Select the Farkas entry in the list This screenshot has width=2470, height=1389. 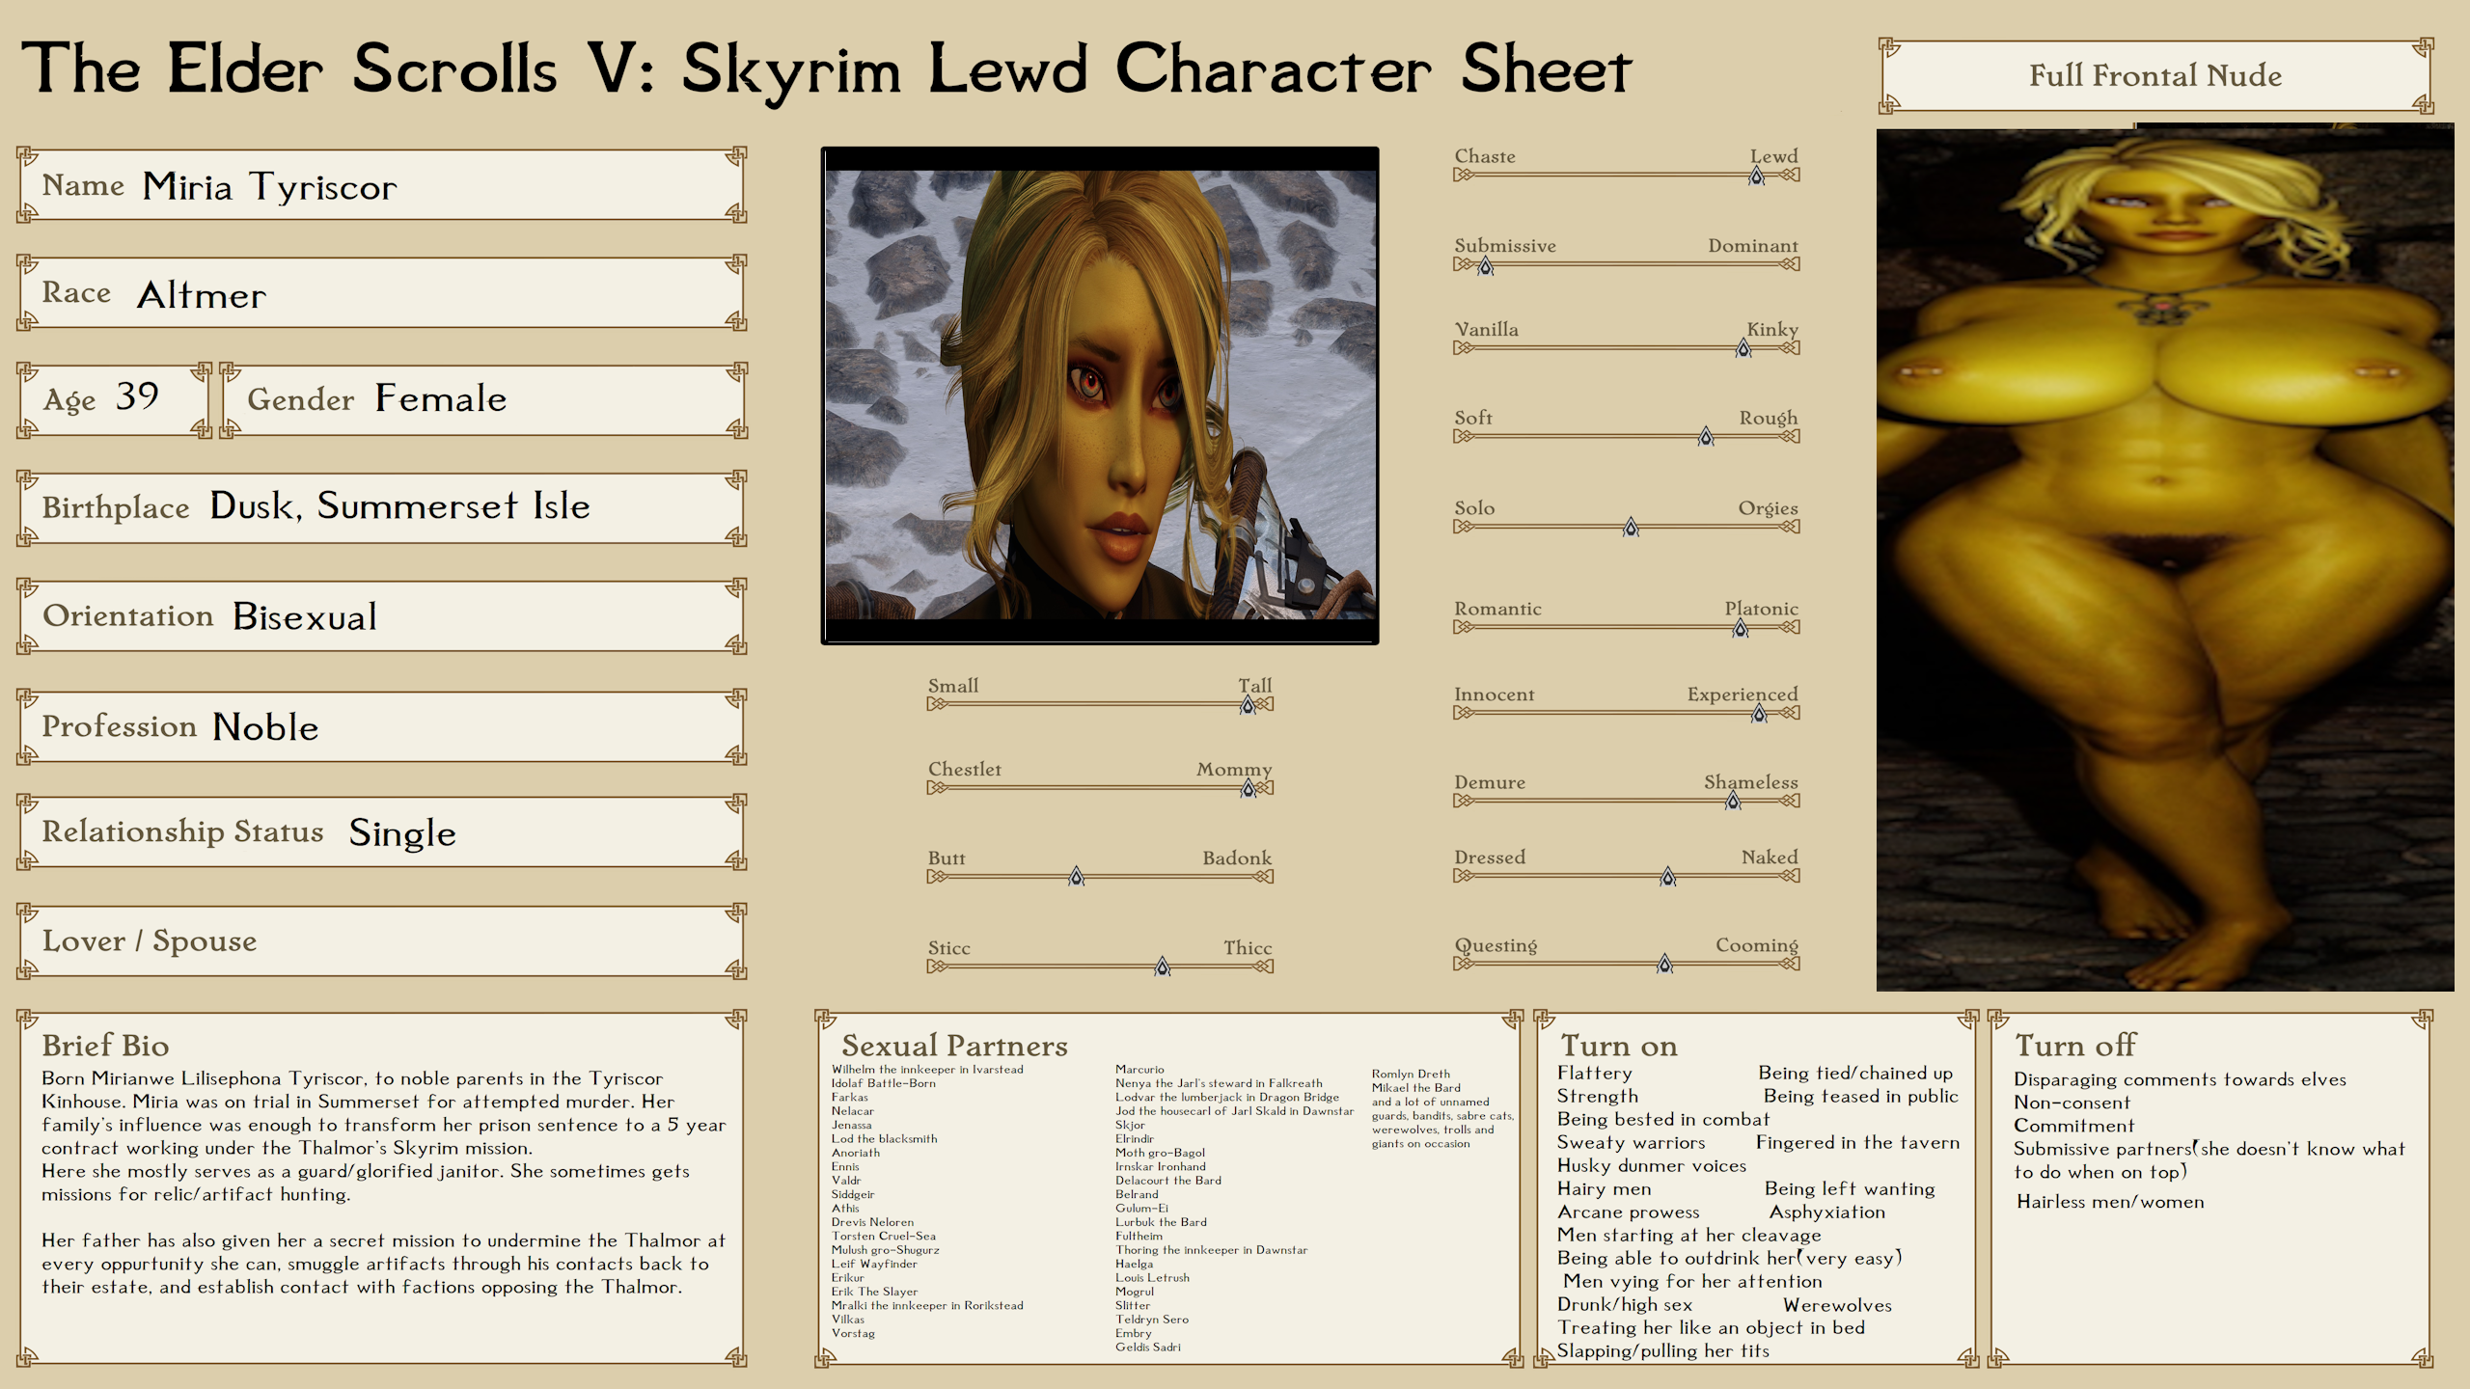pos(850,1097)
